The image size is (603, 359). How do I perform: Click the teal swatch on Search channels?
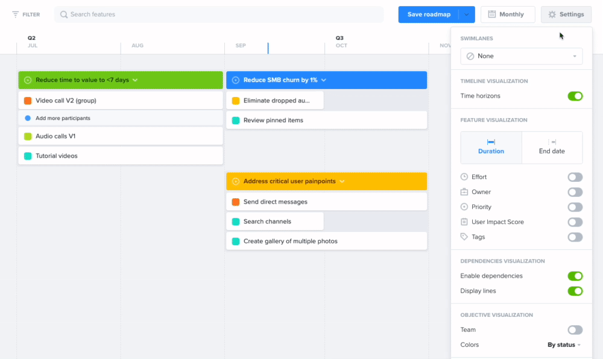[236, 222]
